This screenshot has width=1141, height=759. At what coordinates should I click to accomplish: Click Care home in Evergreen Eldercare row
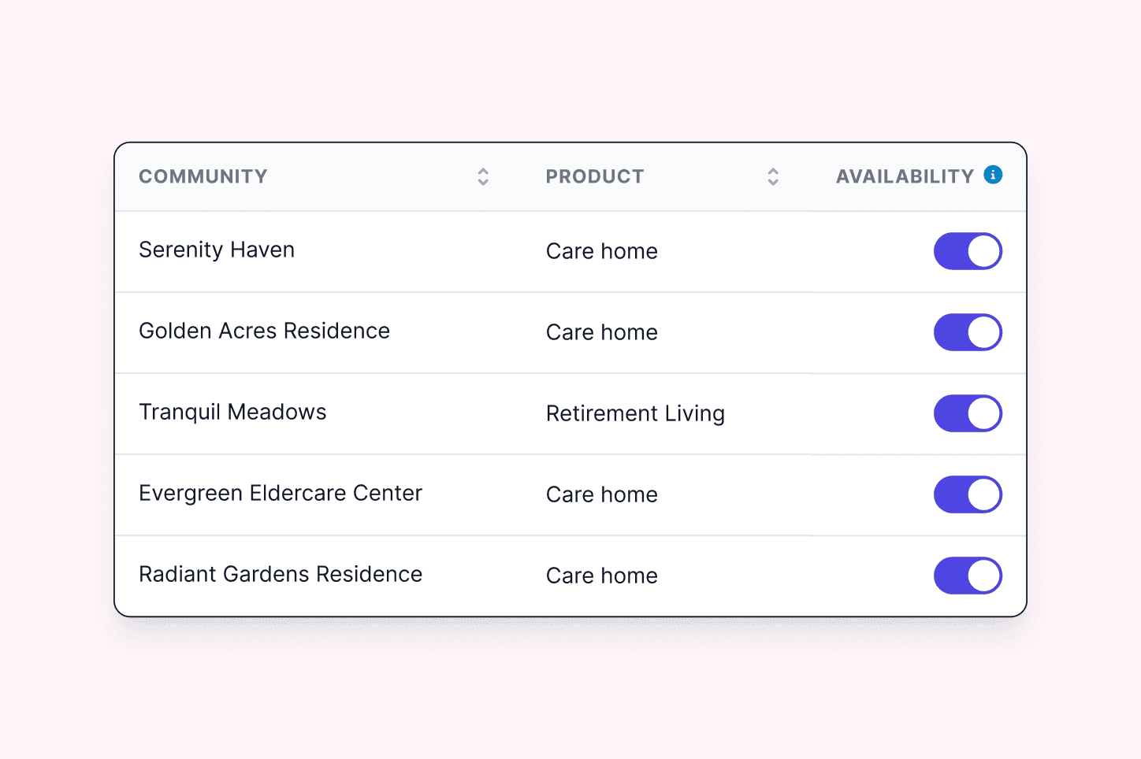602,495
